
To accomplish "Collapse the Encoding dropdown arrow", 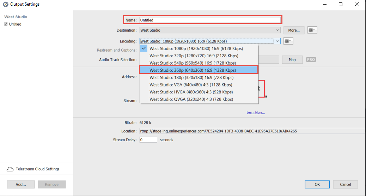I will 277,41.
